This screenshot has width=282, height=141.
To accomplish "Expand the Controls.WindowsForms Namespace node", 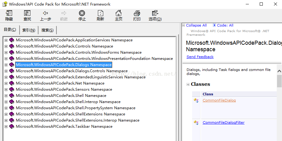I will tap(6, 52).
